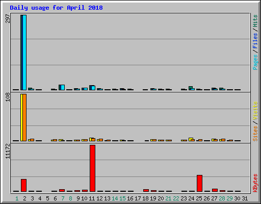Click the cyan 'Pages' legend label
This screenshot has height=204, width=261.
coord(255,62)
